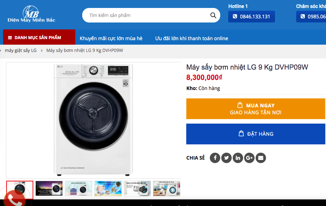Click the red phone call icon
326x206 pixels.
pos(14,199)
